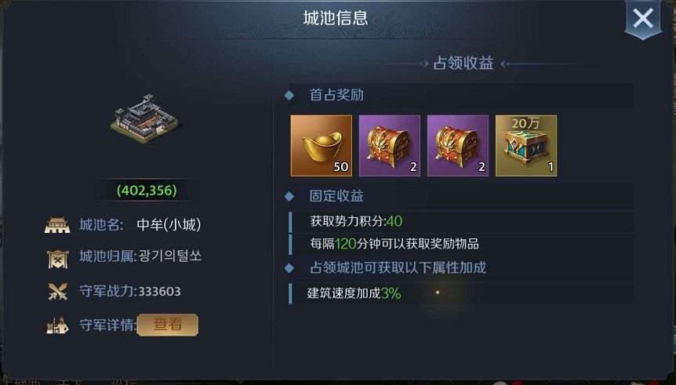The height and width of the screenshot is (385, 676).
Task: Click the 首占奖励 section header
Action: click(x=336, y=95)
